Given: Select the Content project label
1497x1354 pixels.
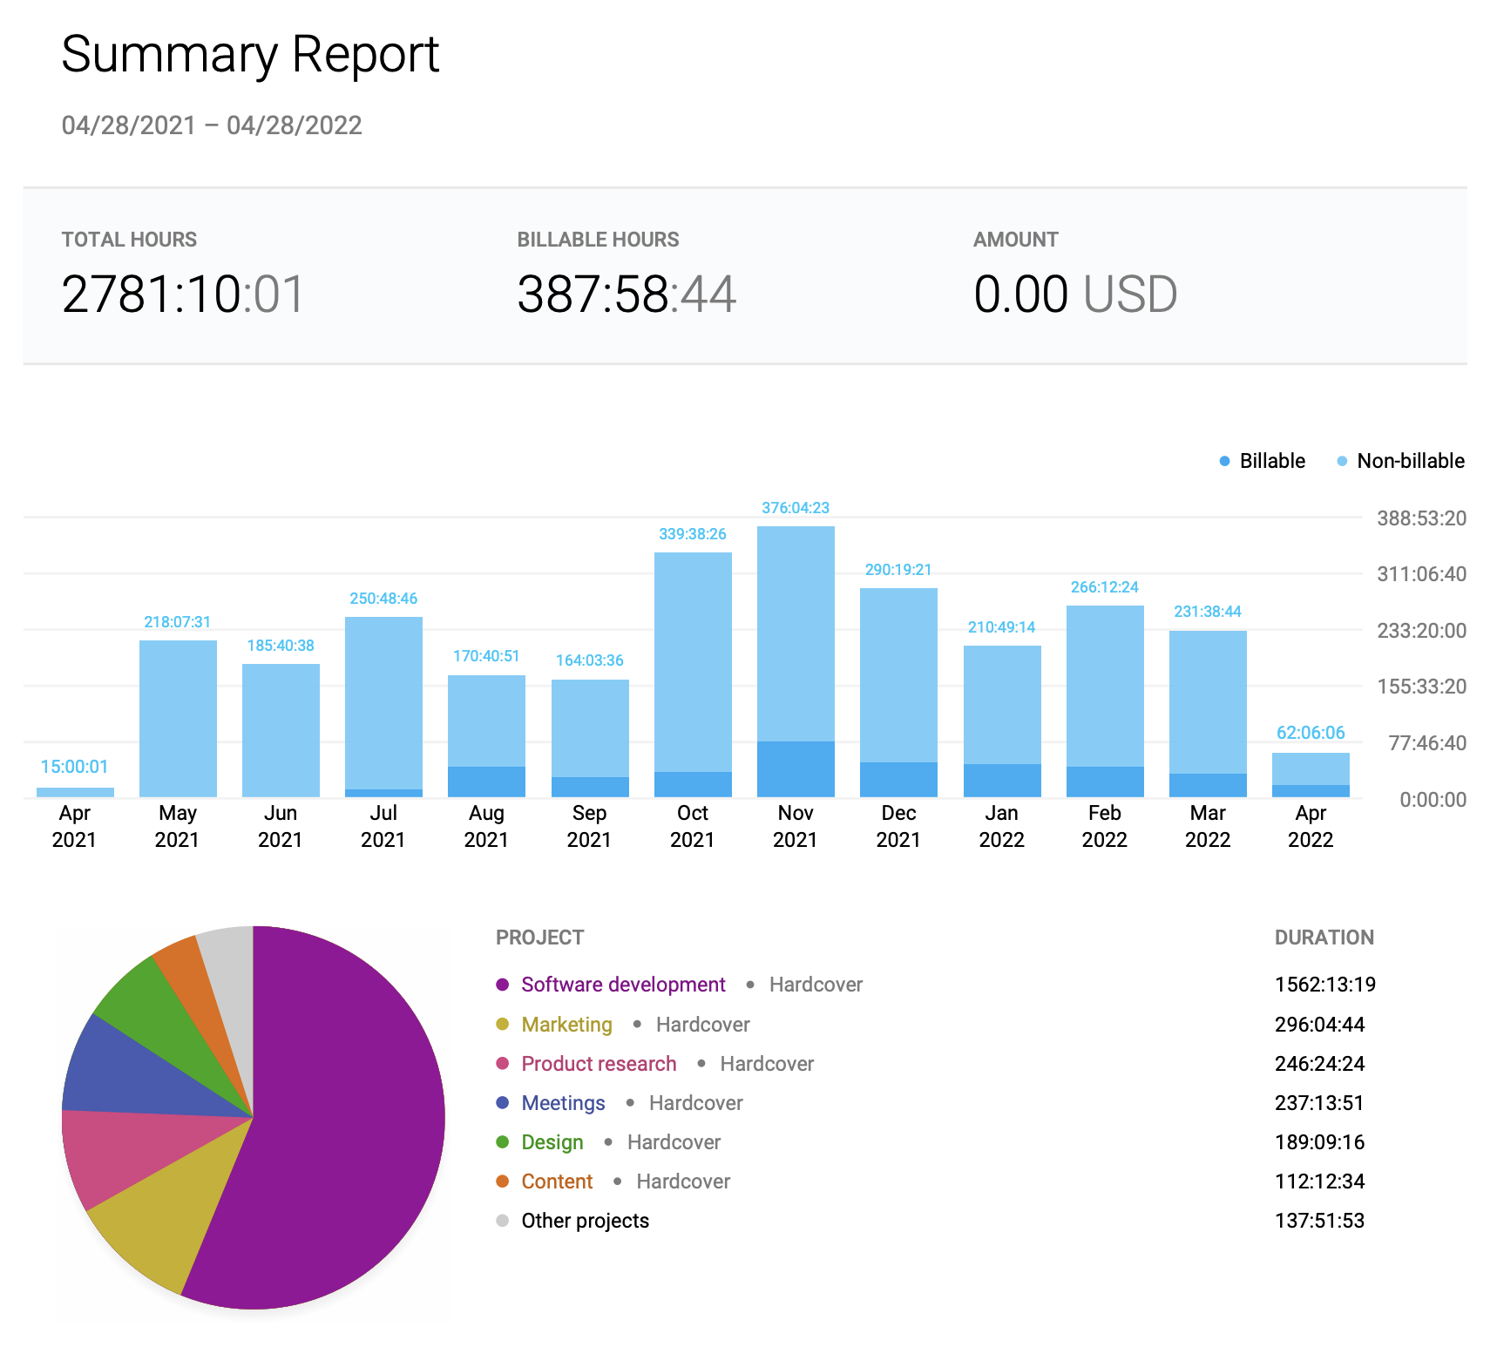Looking at the screenshot, I should (x=556, y=1181).
